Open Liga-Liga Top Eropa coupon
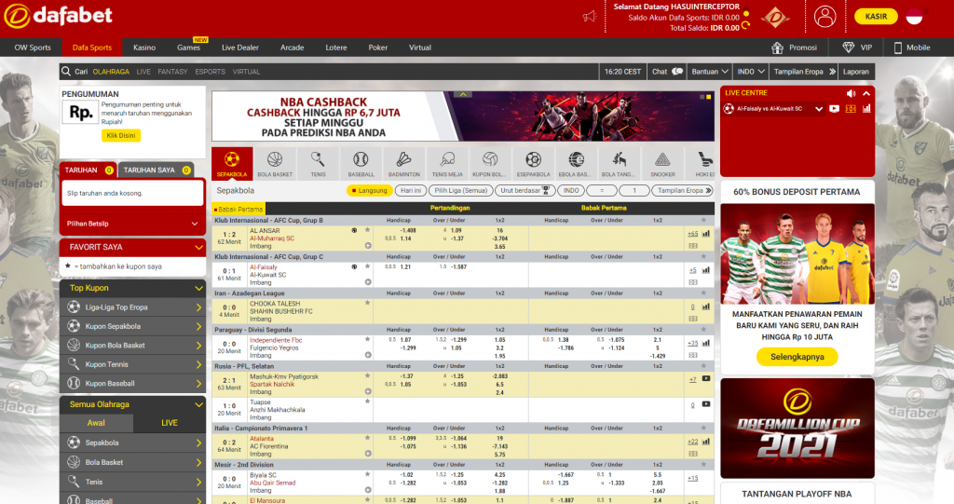 coord(132,307)
